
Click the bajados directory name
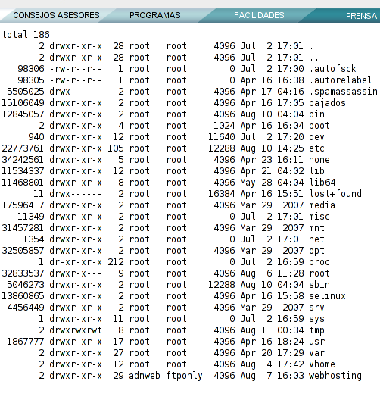327,103
